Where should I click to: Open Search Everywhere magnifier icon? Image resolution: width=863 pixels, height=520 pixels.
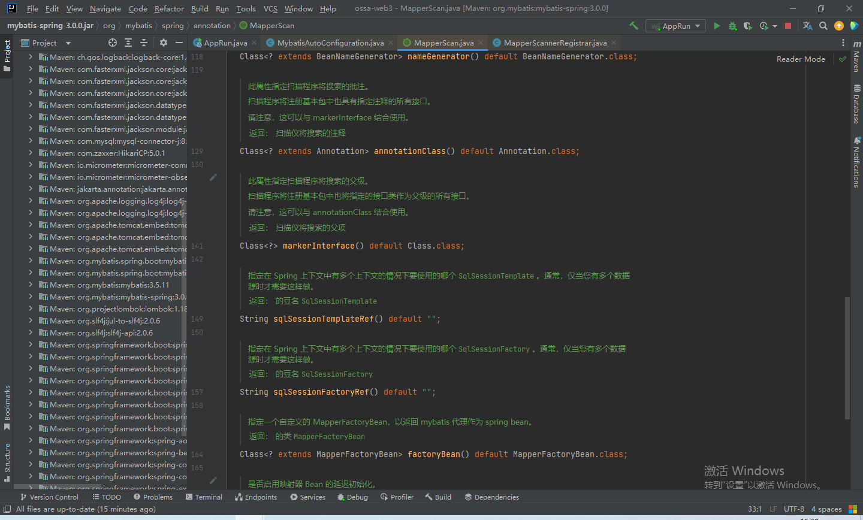click(x=823, y=26)
